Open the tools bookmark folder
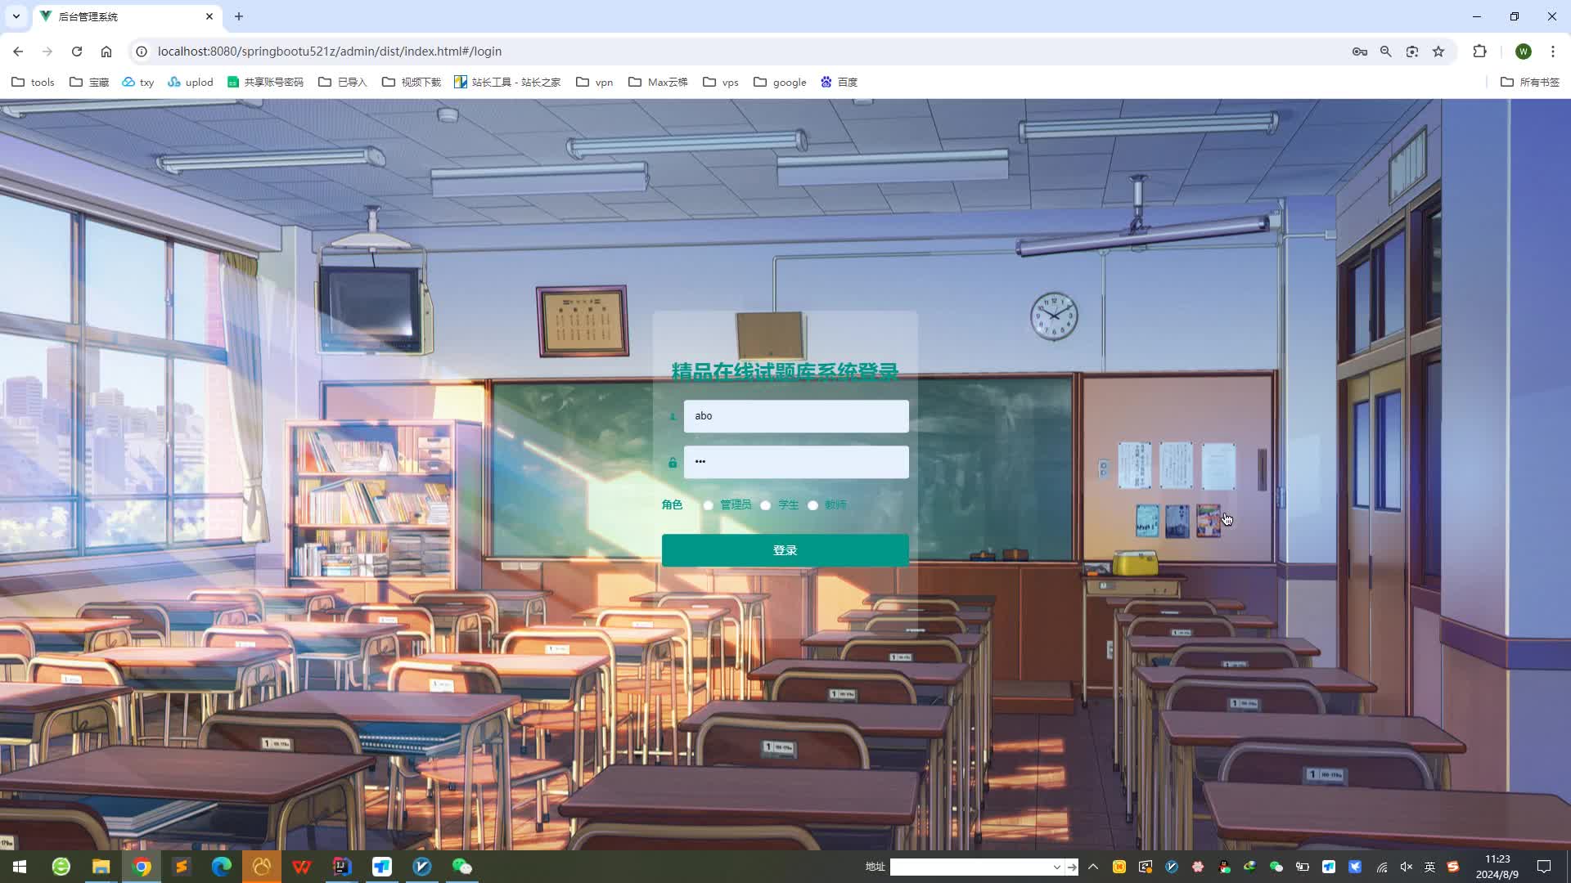This screenshot has height=883, width=1571. tap(33, 82)
